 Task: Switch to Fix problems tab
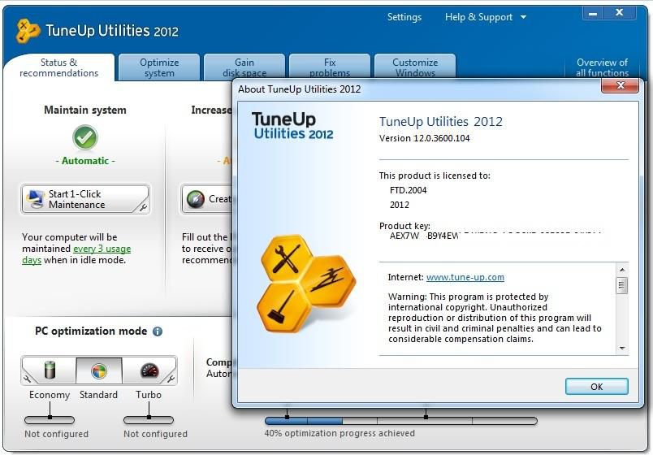coord(330,67)
